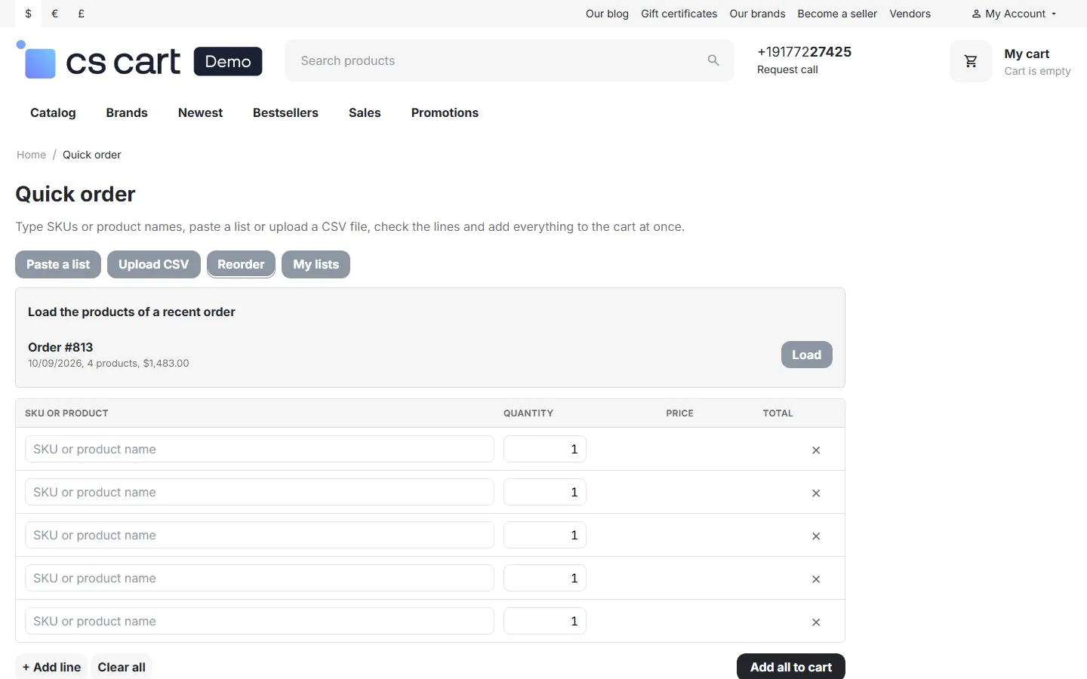This screenshot has width=1087, height=679.
Task: Open the Catalog menu
Action: [53, 112]
